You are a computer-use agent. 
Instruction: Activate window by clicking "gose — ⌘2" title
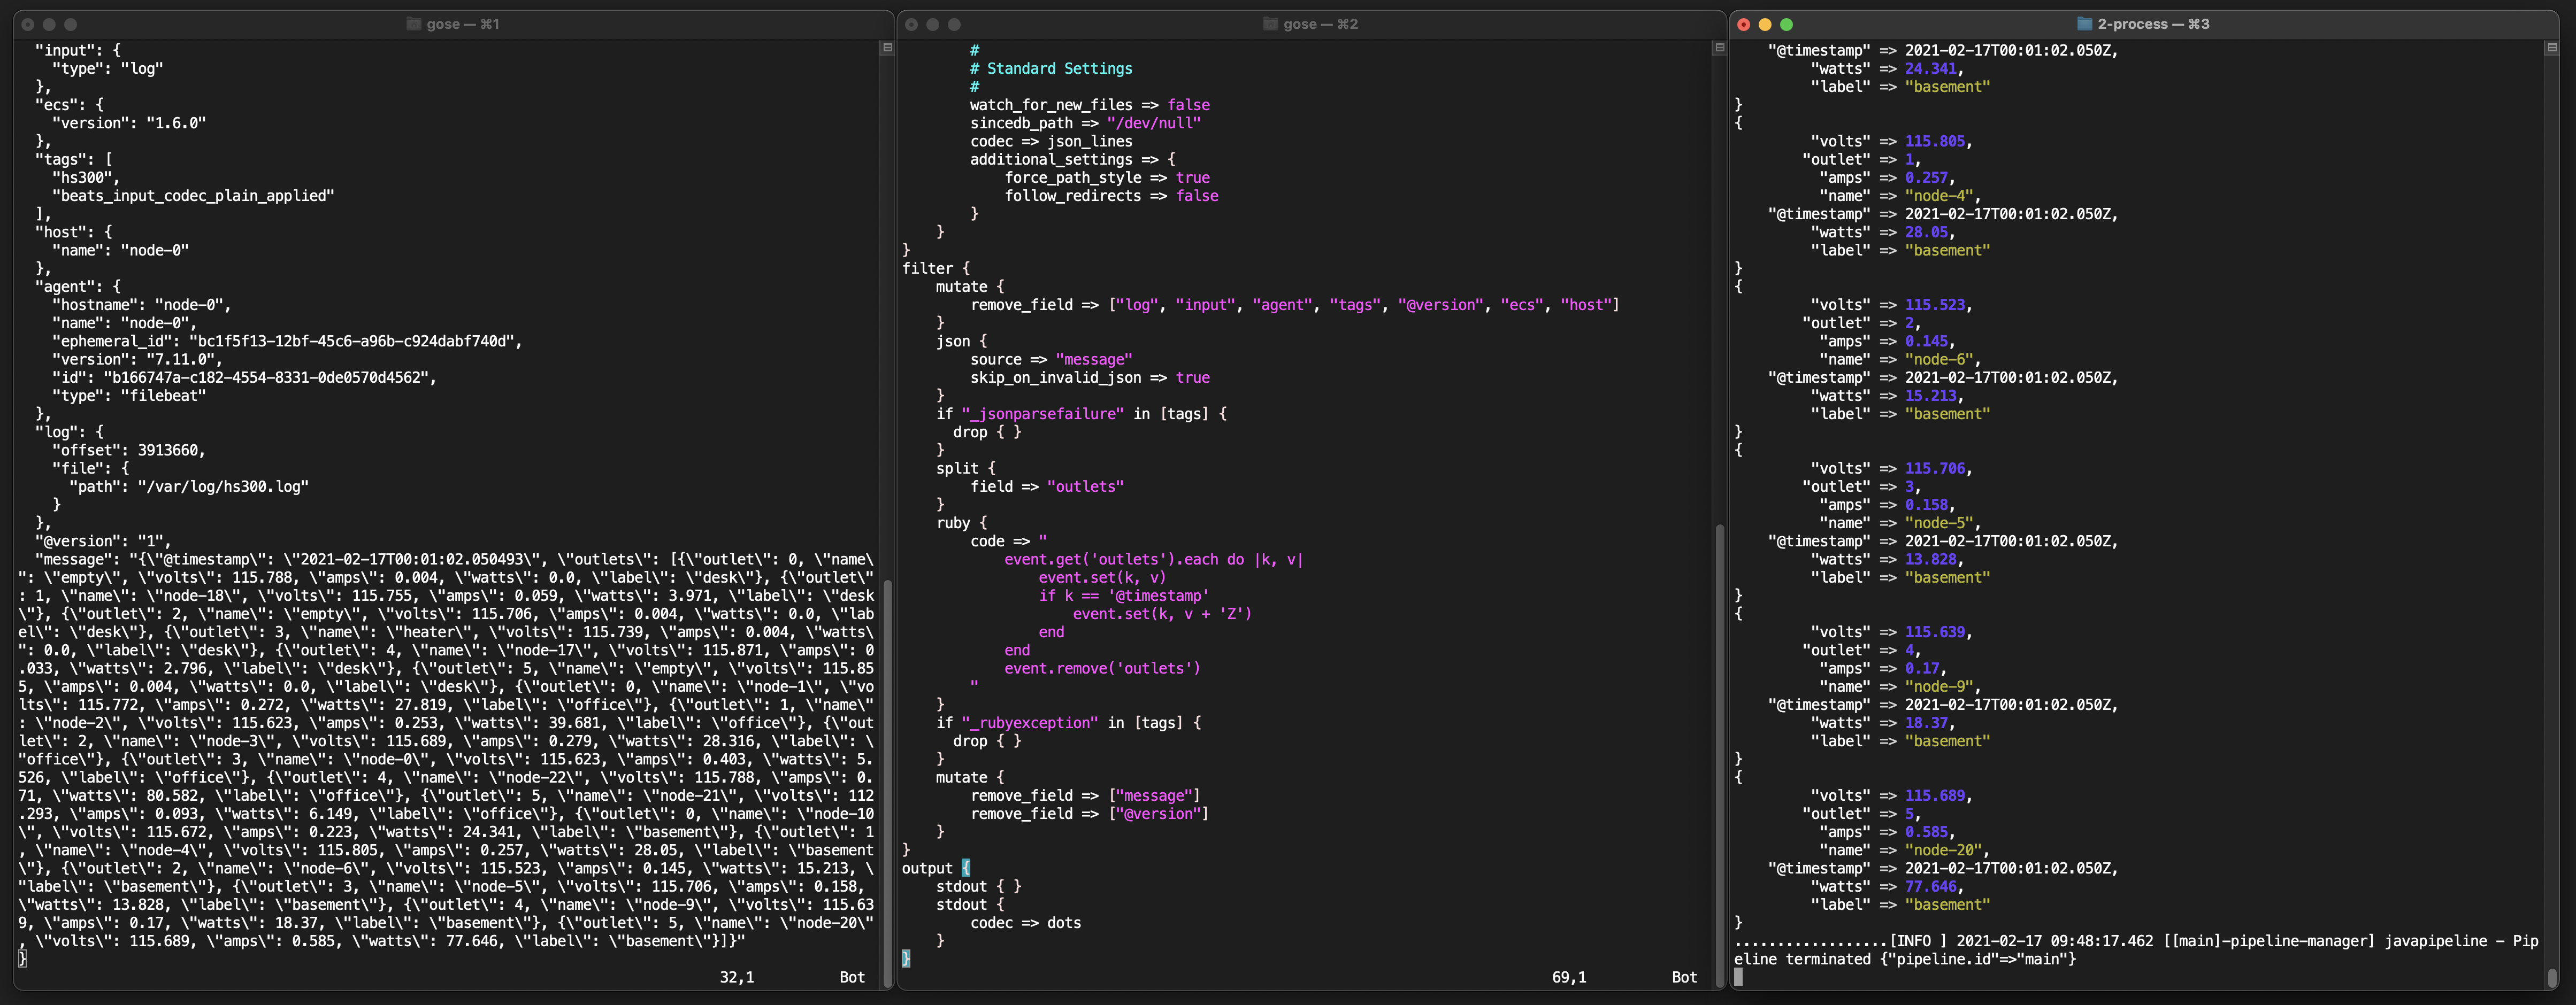pos(1320,24)
